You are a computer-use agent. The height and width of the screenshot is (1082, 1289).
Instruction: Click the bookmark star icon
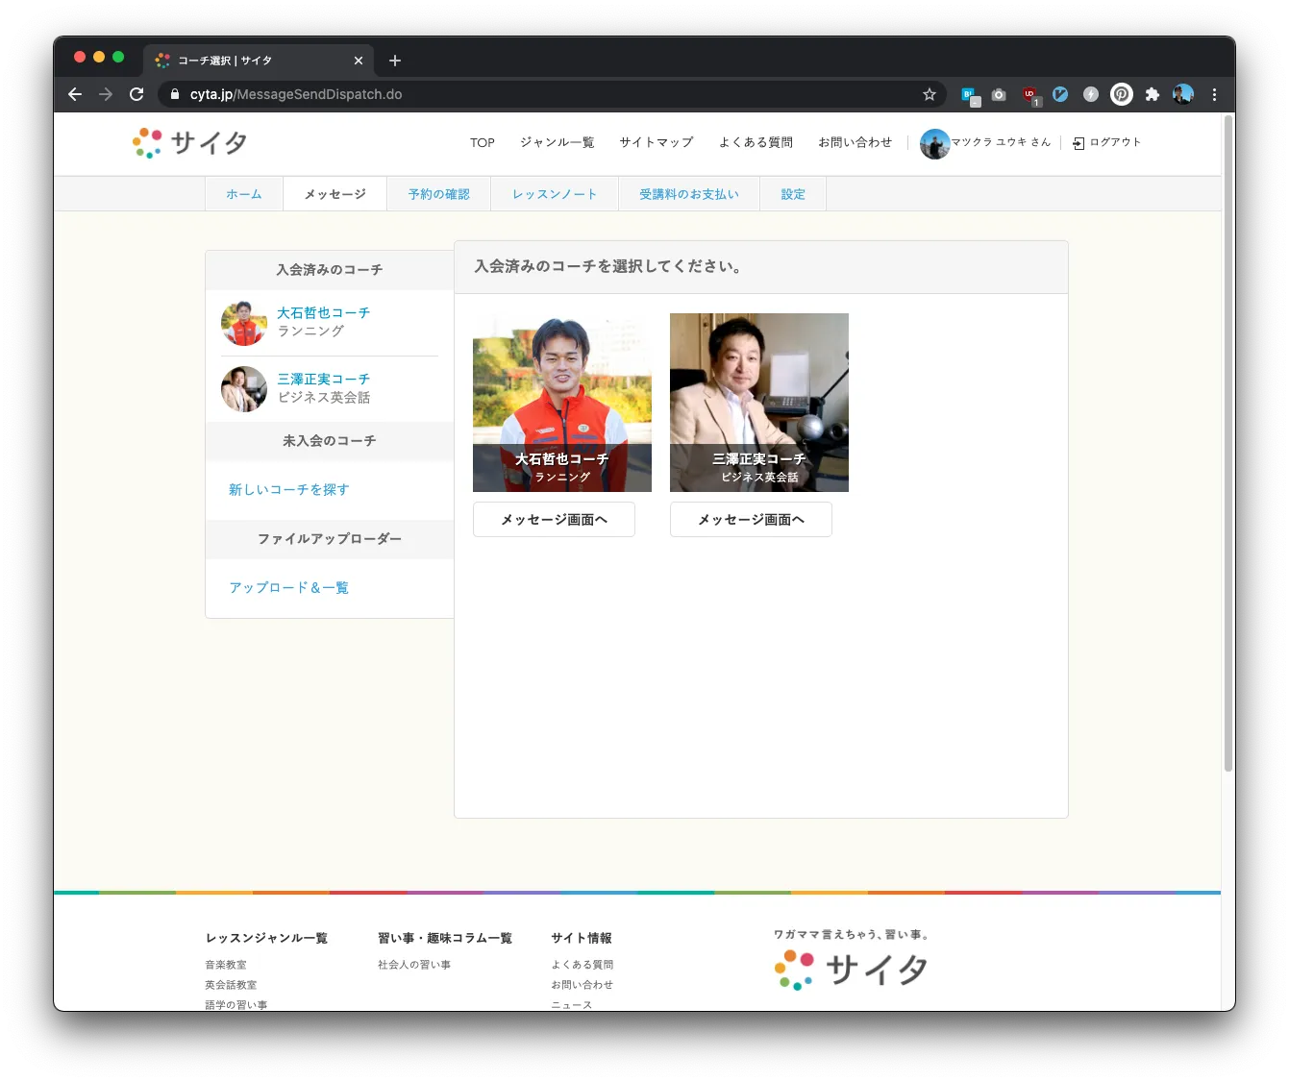(x=929, y=94)
